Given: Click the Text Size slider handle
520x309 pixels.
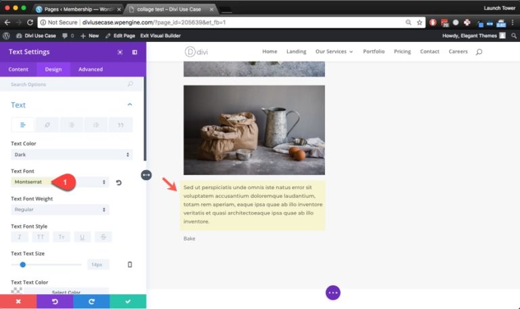Looking at the screenshot, I should (x=23, y=264).
